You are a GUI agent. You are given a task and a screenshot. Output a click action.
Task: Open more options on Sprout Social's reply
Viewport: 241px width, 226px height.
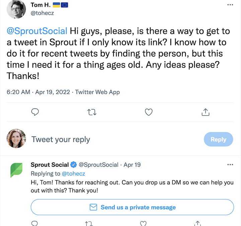coord(230,165)
